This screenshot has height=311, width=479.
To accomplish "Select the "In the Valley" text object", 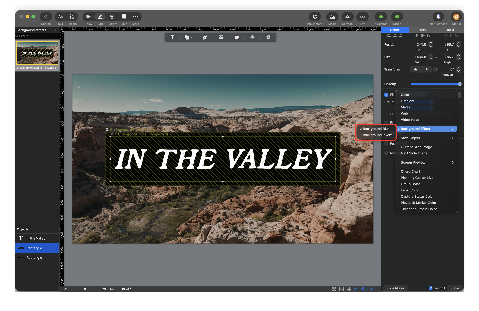I will 37,238.
